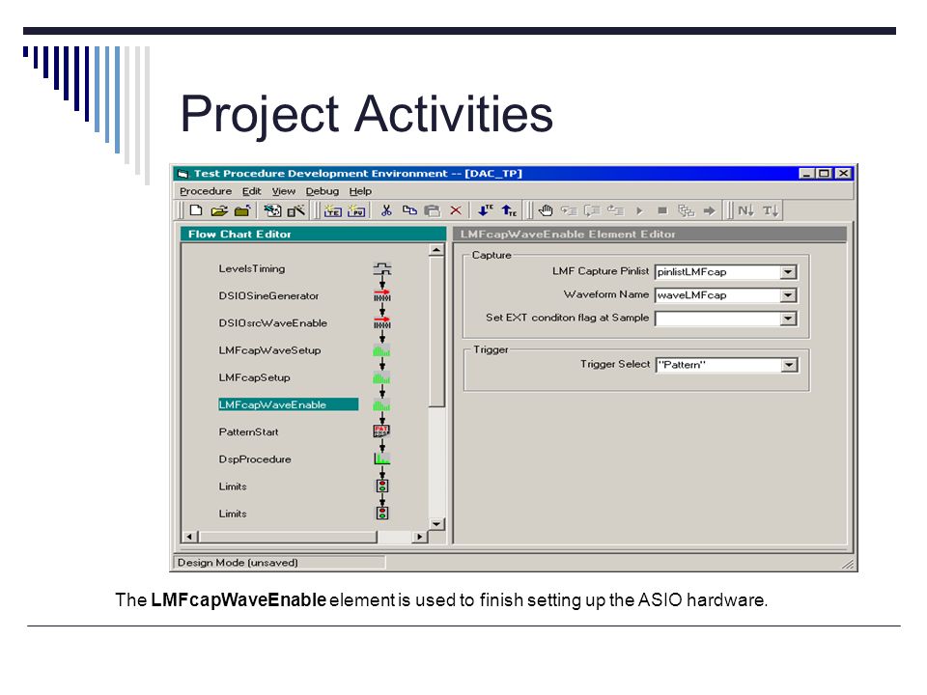Cut selection with the scissors icon
Viewport: 927px width, 695px height.
(386, 210)
